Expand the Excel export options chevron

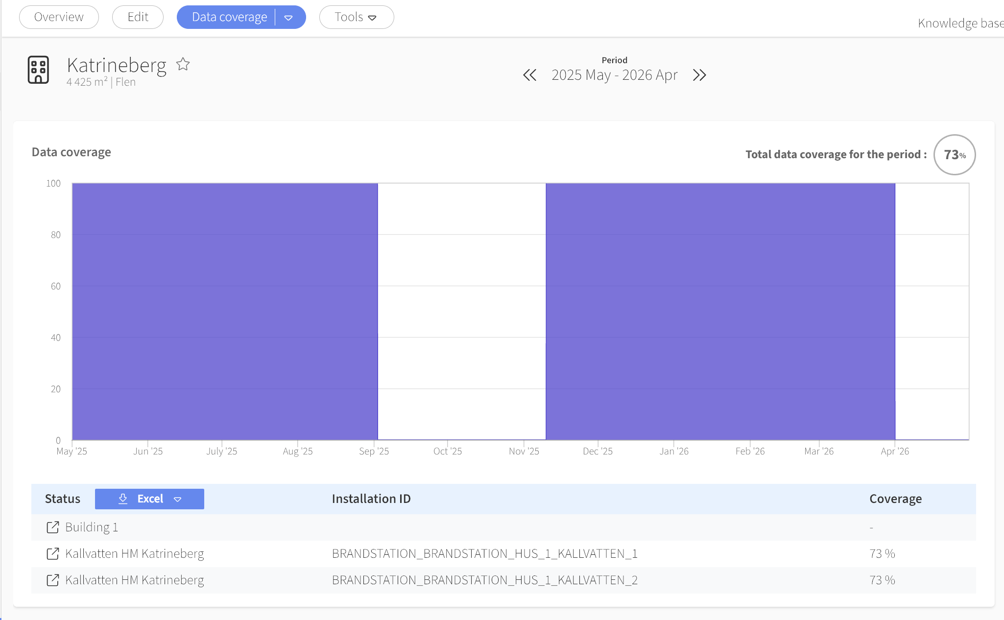[178, 499]
